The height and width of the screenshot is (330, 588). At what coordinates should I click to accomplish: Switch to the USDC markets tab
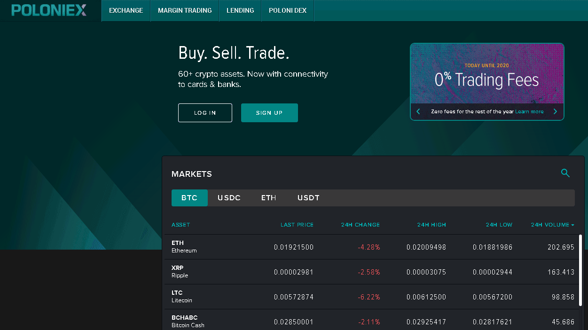[x=229, y=198]
